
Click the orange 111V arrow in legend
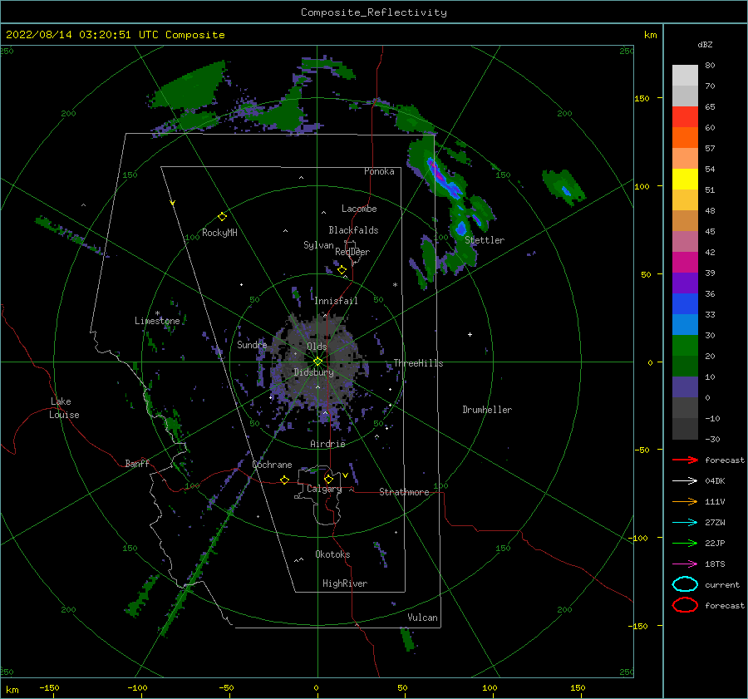(x=685, y=501)
